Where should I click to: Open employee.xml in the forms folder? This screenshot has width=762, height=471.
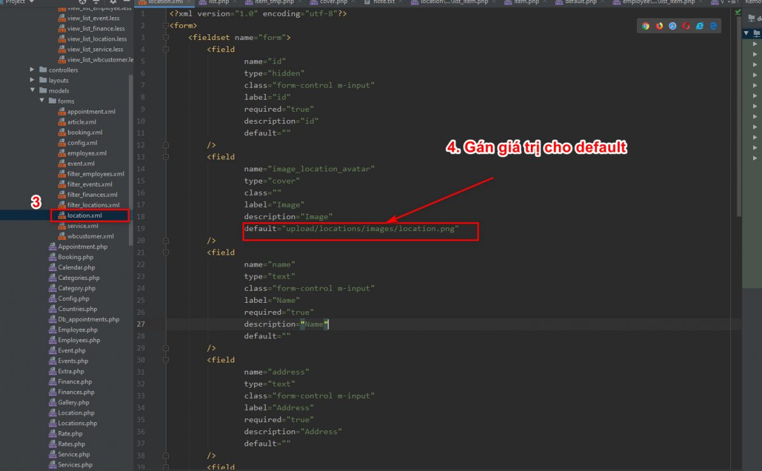(86, 153)
